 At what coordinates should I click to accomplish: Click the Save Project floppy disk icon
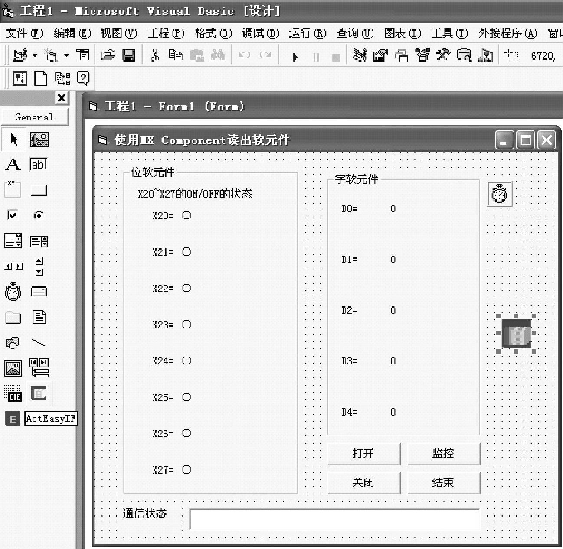[x=129, y=55]
